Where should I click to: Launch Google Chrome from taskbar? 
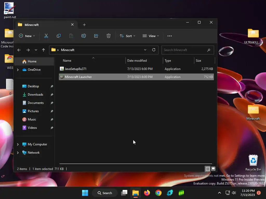[158, 193]
